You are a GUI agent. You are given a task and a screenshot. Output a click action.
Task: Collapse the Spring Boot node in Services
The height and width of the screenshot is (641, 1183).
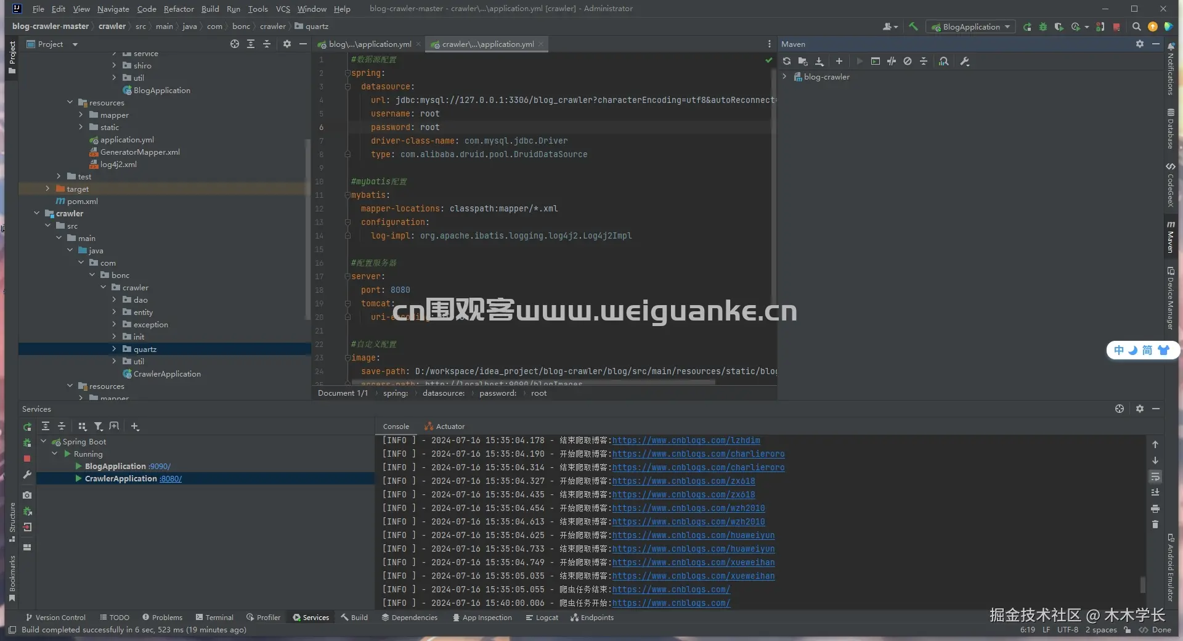tap(44, 441)
